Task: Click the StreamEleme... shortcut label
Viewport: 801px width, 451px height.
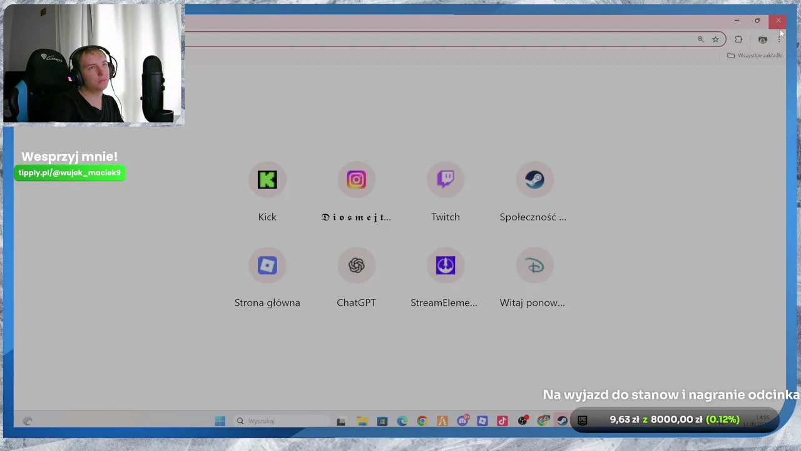Action: click(444, 303)
